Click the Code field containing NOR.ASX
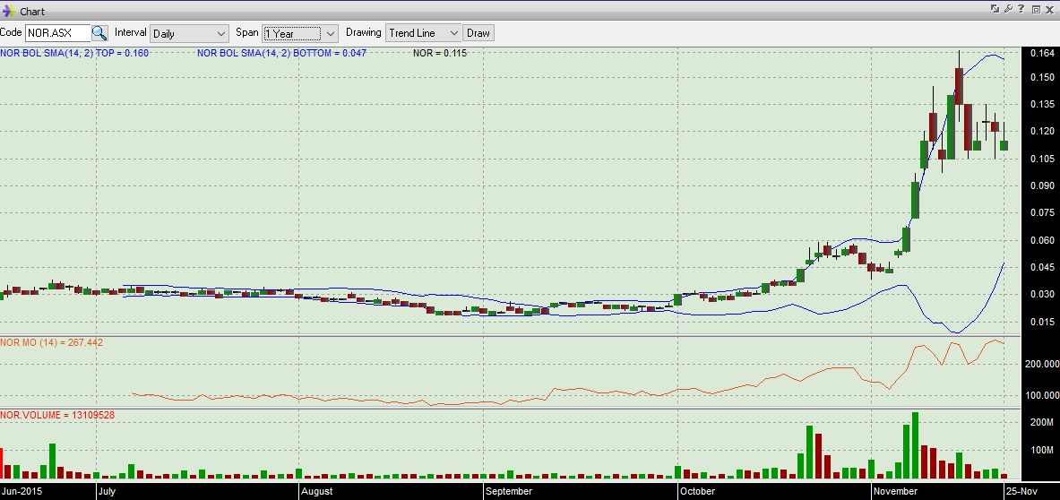Screen dimensions: 1060x500 pyautogui.click(x=56, y=33)
